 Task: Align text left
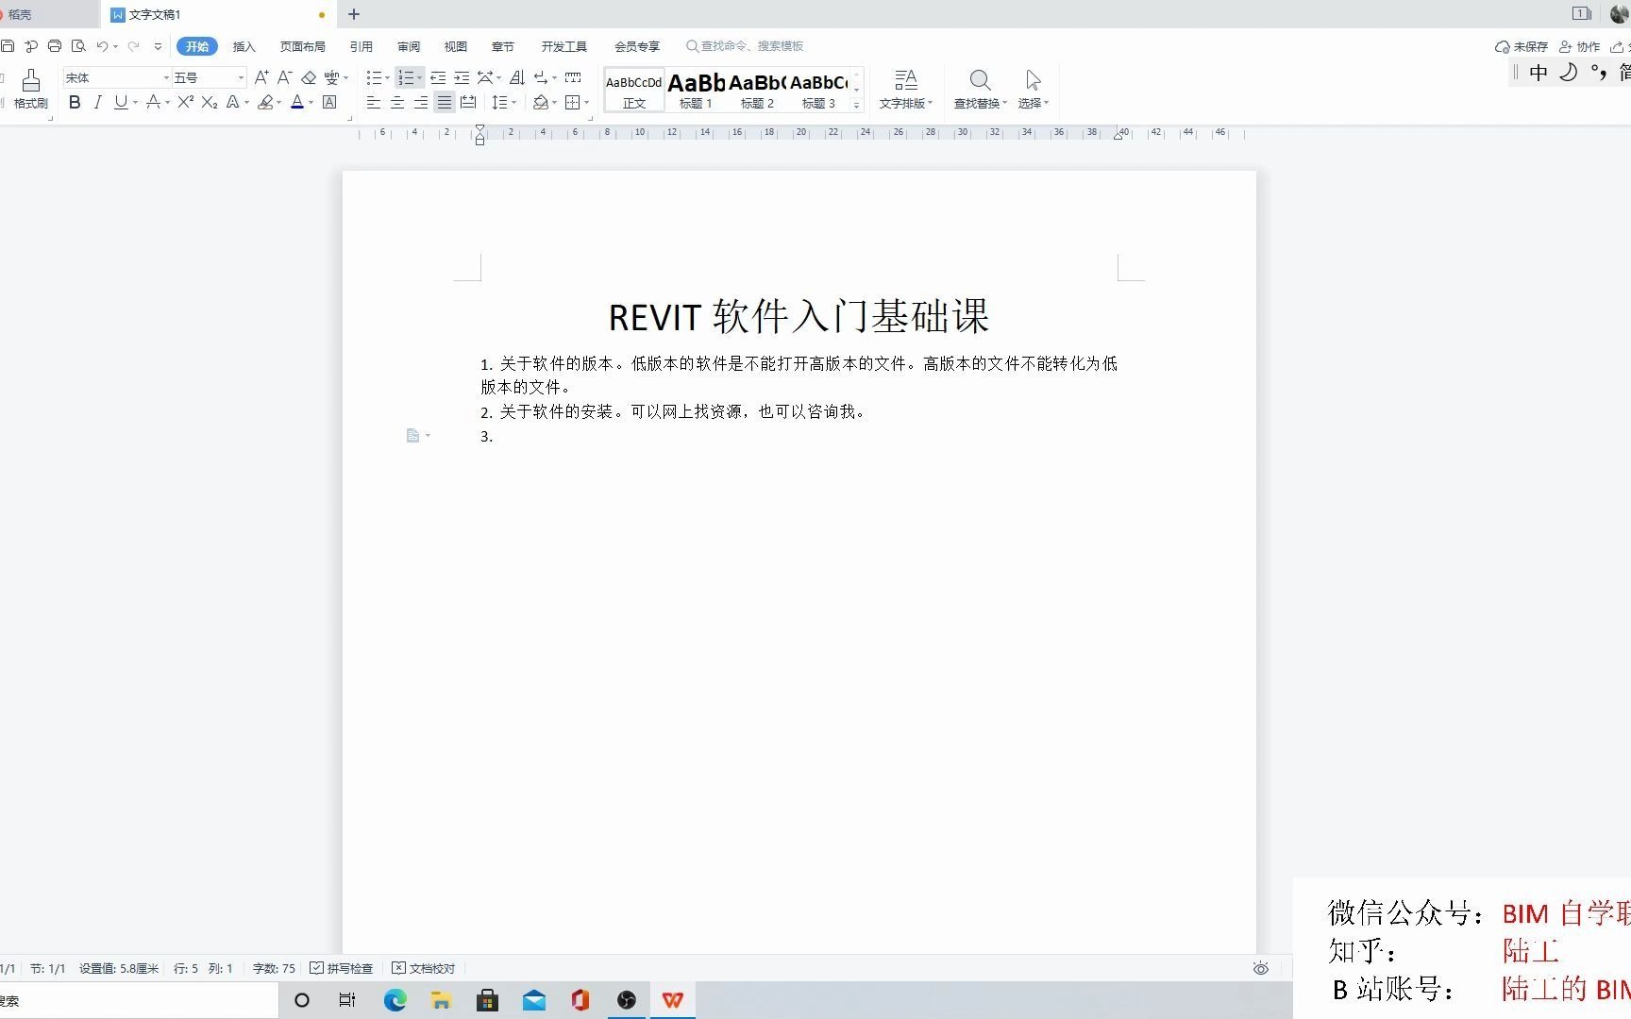[374, 102]
